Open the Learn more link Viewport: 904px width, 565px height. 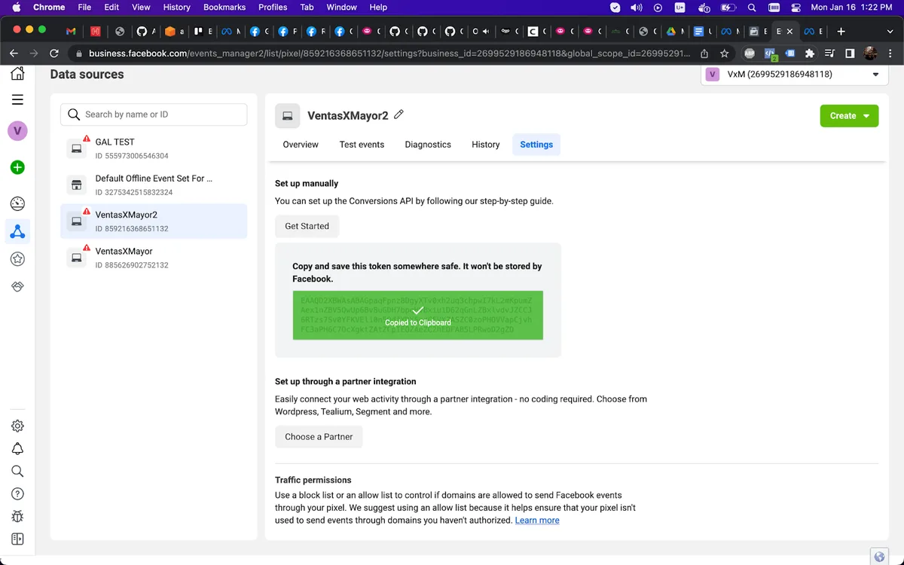click(537, 521)
